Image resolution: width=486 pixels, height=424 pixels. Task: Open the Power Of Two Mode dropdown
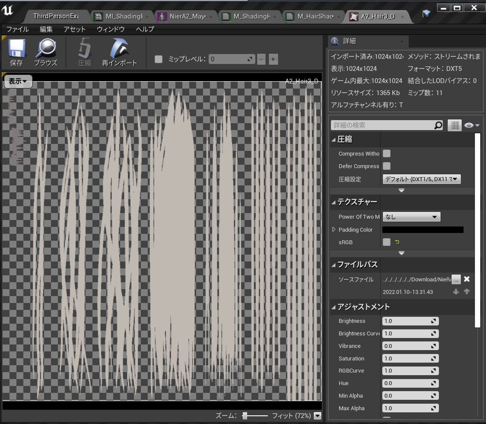(x=411, y=217)
